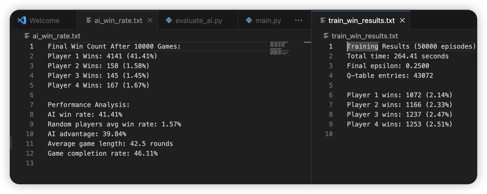Close the ai_win_rate.txt tab
Image resolution: width=487 pixels, height=194 pixels.
[150, 20]
